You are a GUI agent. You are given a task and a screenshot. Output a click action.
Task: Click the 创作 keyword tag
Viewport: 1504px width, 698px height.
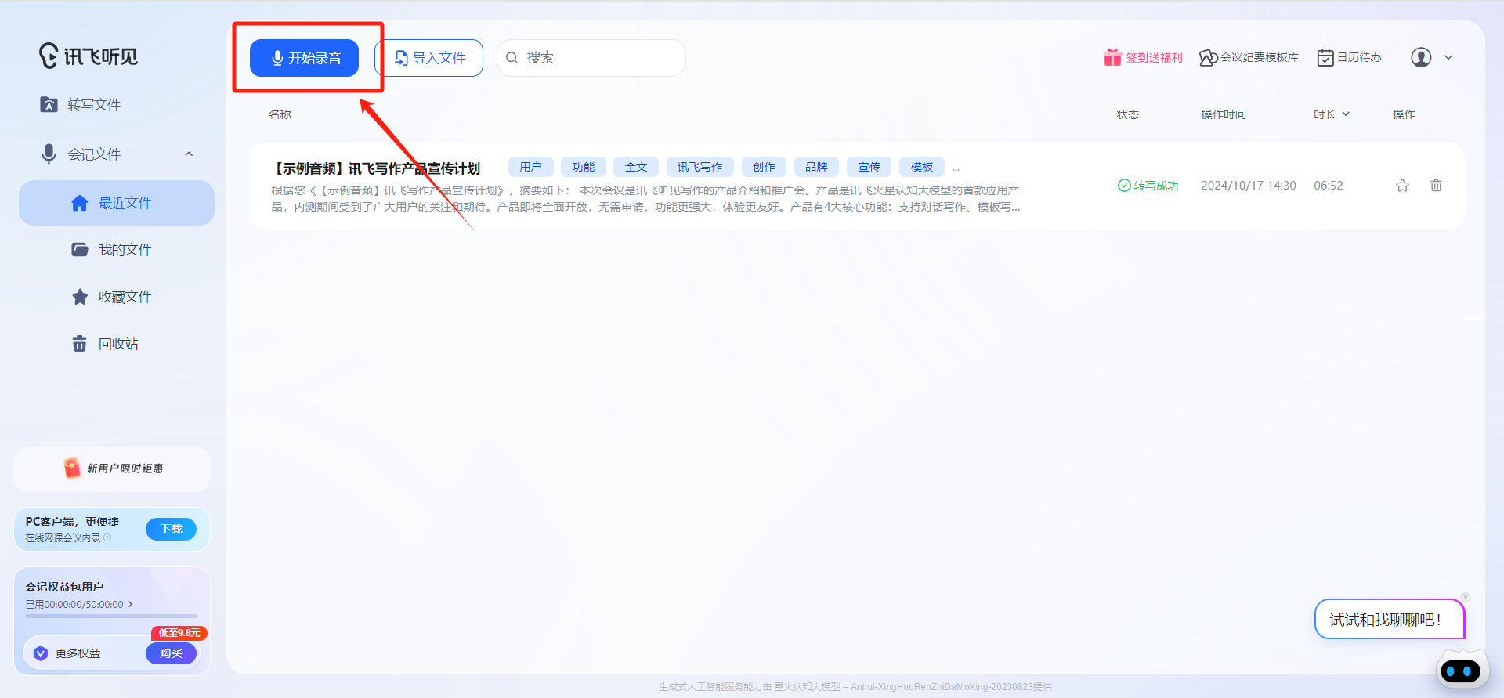coord(764,167)
